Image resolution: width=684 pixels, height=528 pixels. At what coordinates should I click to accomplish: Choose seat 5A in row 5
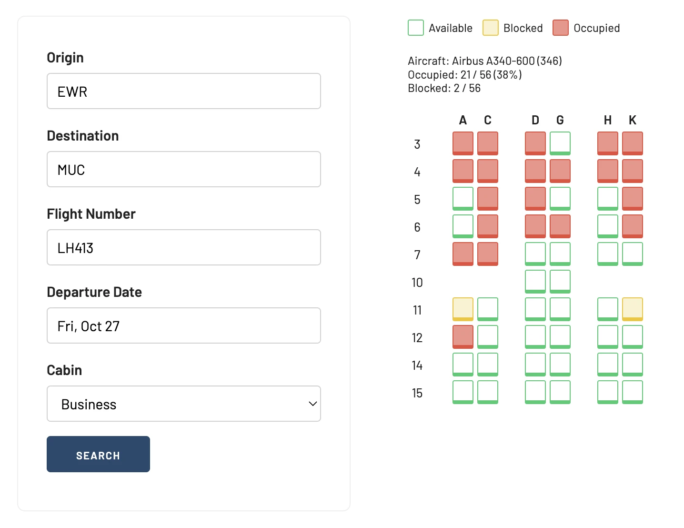pyautogui.click(x=463, y=199)
